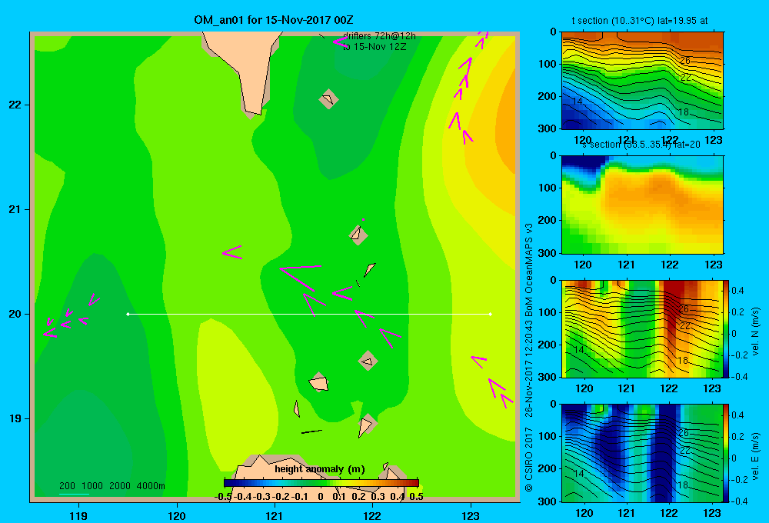
Task: Click the vertical CSIRO BoM OceanMAPS v3 credit text
Action: (529, 357)
